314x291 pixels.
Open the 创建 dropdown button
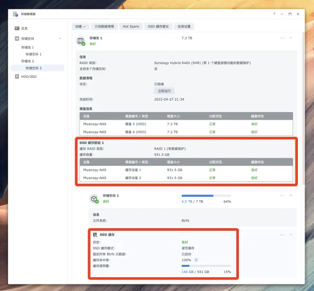coord(80,27)
